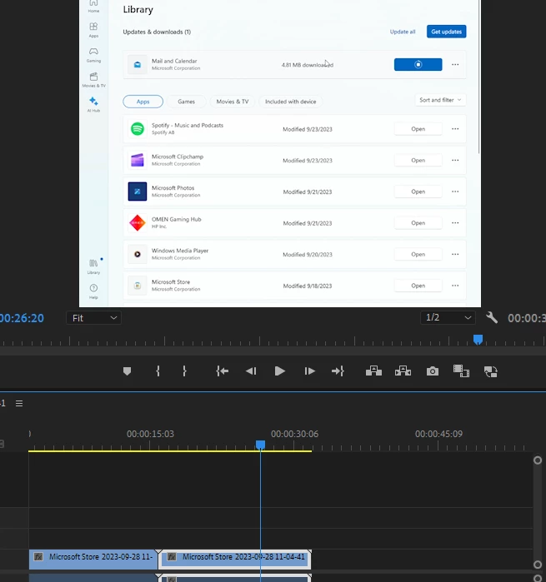The width and height of the screenshot is (546, 582).
Task: Open OMEN Gaming Hub
Action: click(x=418, y=223)
